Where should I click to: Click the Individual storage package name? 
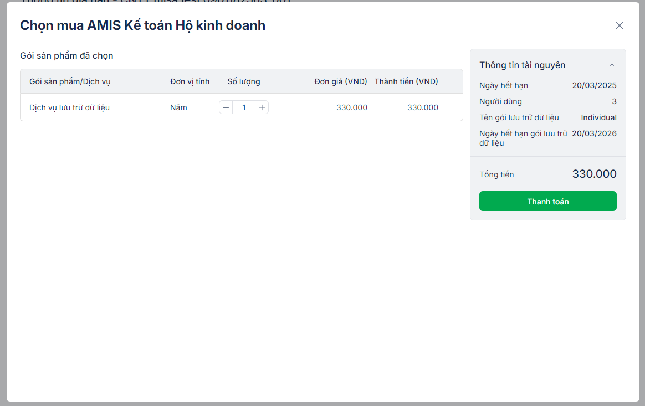click(x=598, y=117)
